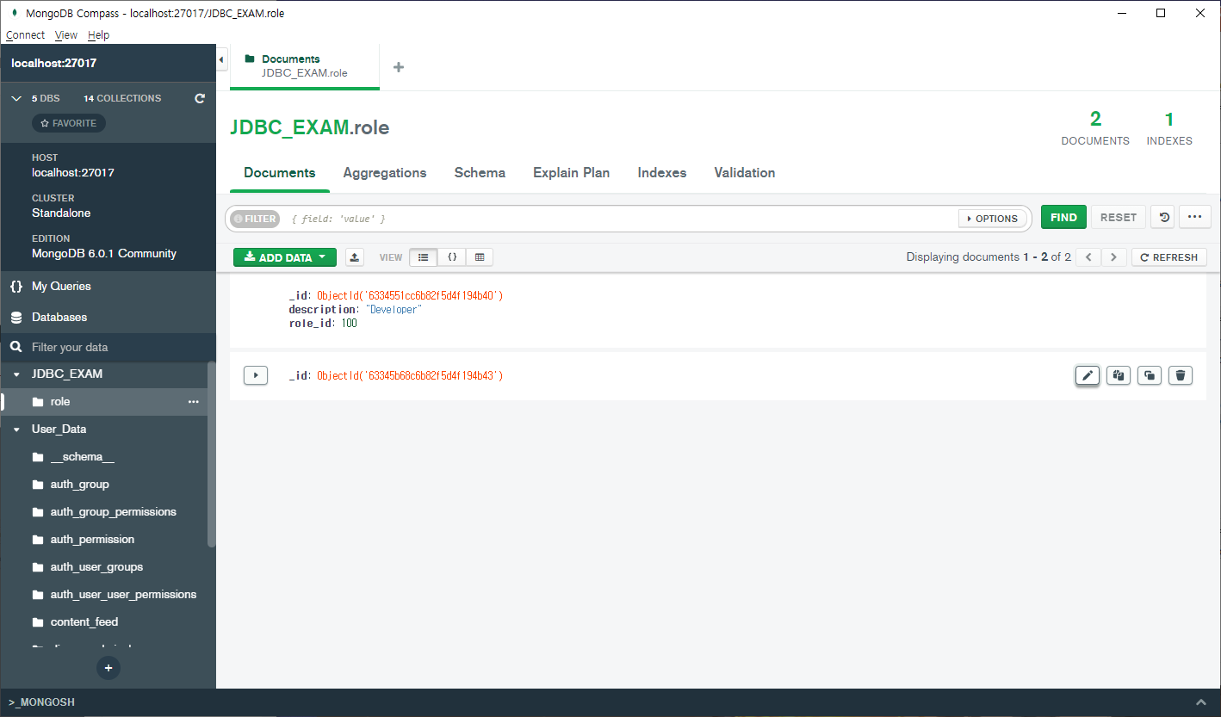Open a new tab with plus icon

tap(398, 67)
